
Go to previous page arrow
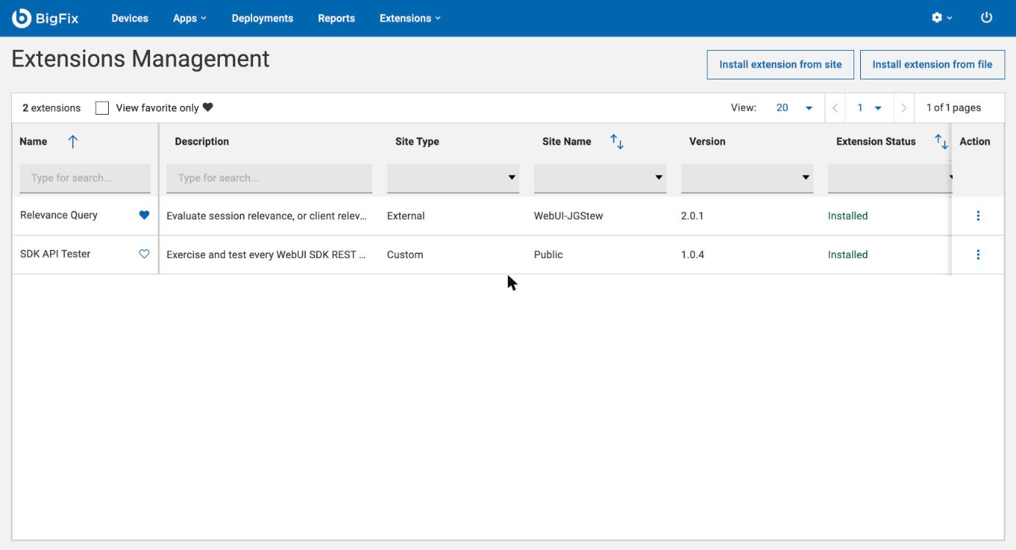click(834, 108)
